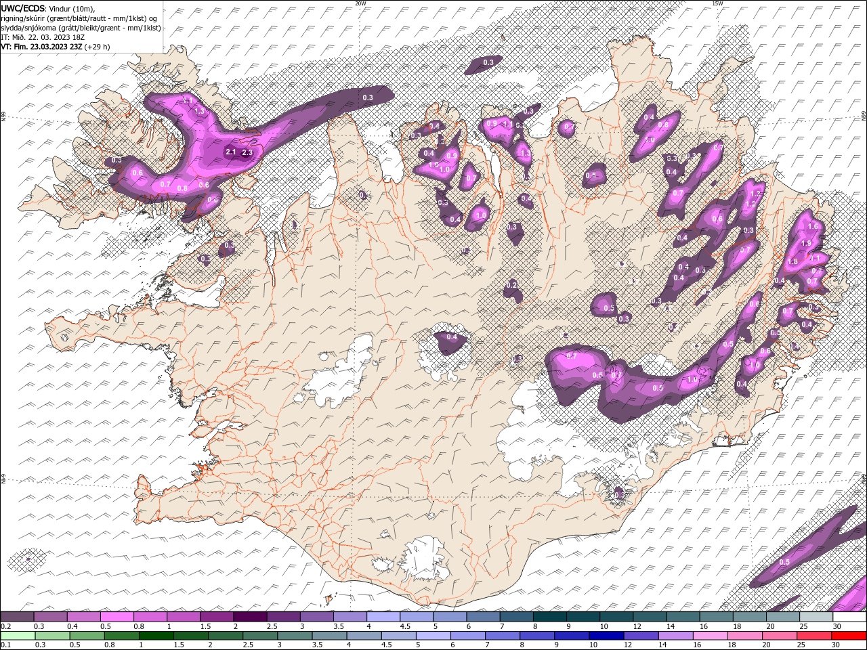The height and width of the screenshot is (650, 867).
Task: Click the darkest purple snow-scale swatch labeled 2
Action: 249,617
